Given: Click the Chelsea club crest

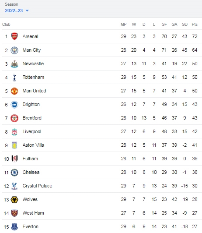Looking at the screenshot, I should tap(14, 173).
